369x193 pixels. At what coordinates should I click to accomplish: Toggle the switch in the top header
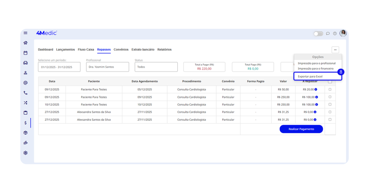click(x=318, y=33)
